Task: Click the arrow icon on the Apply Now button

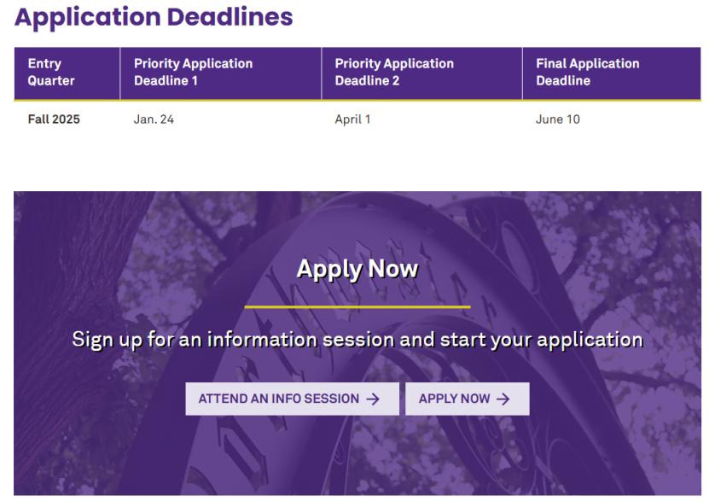Action: point(503,399)
